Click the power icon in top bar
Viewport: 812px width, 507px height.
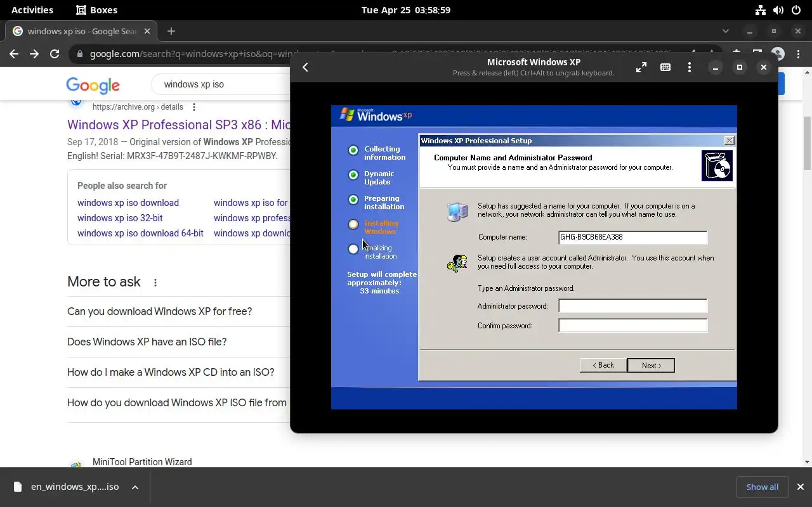tap(796, 10)
